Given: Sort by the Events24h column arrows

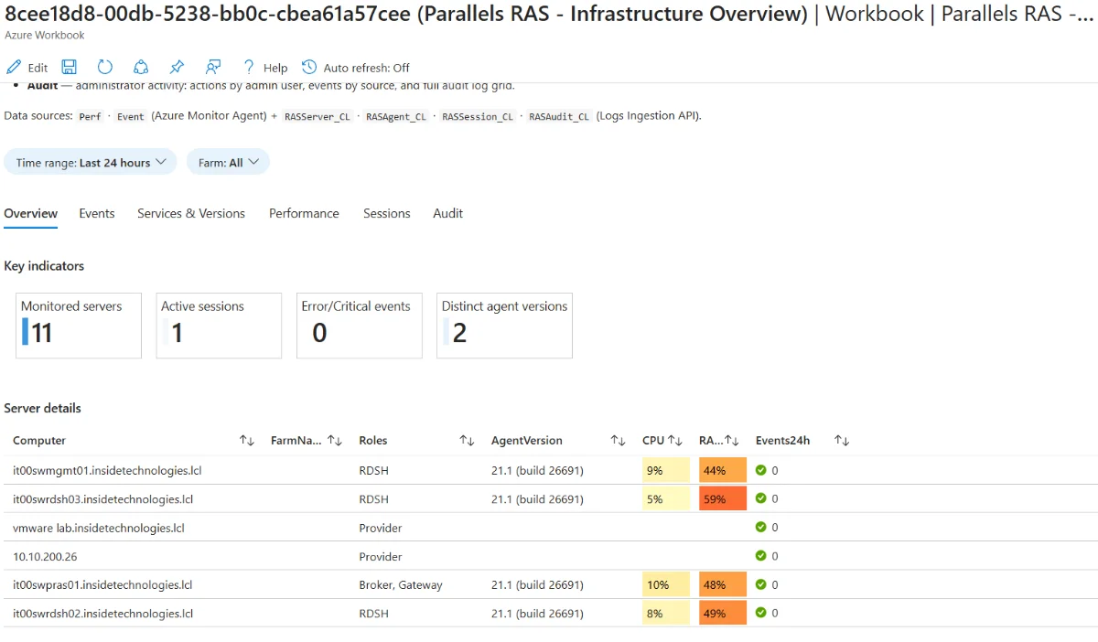Looking at the screenshot, I should tap(842, 441).
